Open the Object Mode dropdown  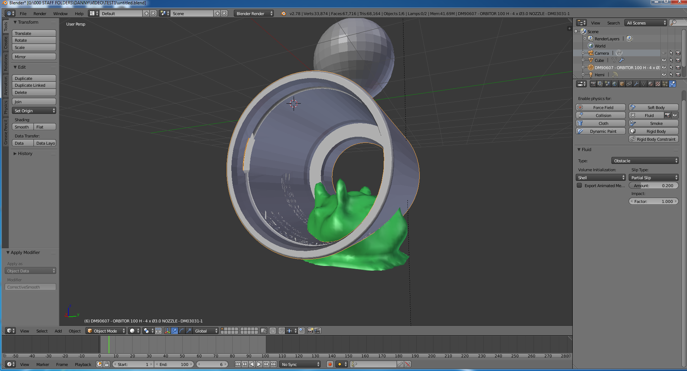pos(106,331)
